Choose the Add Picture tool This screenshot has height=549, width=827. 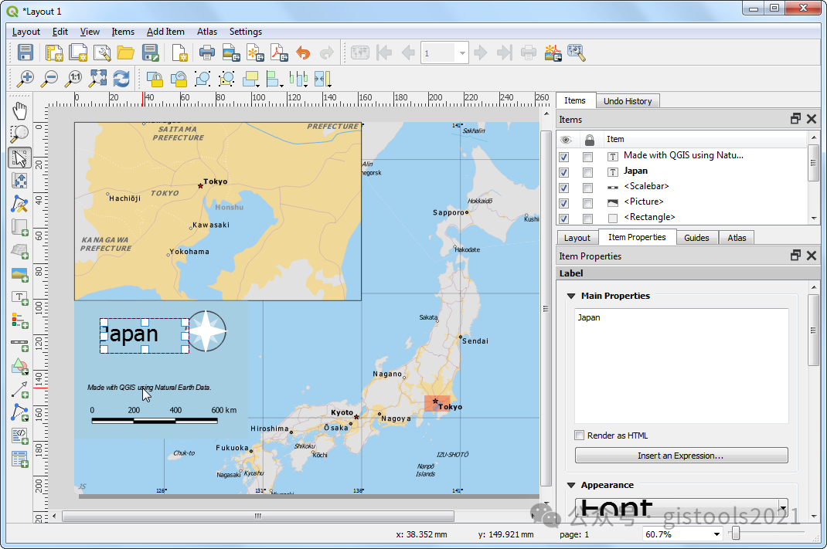[x=19, y=273]
